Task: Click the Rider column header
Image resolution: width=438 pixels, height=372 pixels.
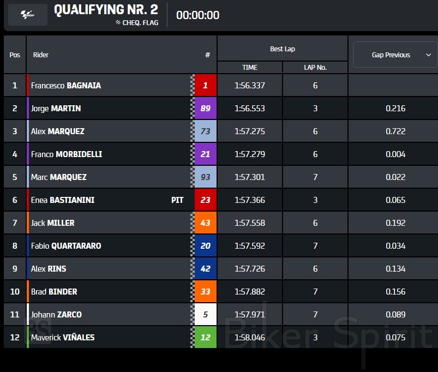Action: tap(41, 55)
